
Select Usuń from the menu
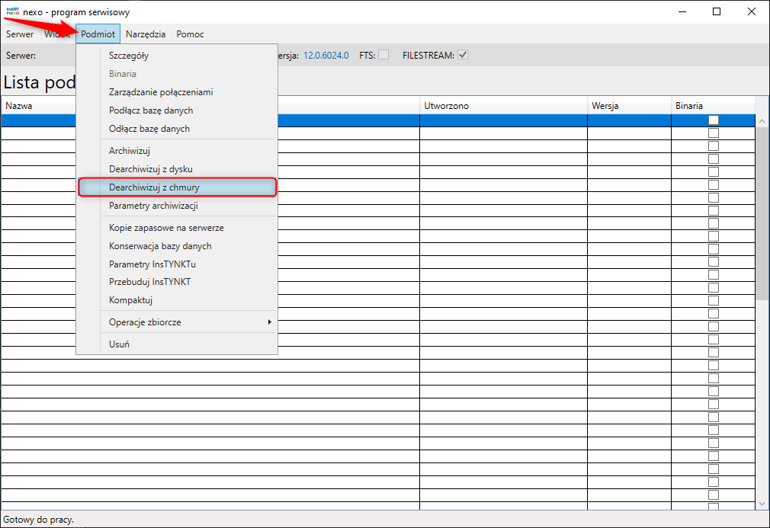click(178, 344)
